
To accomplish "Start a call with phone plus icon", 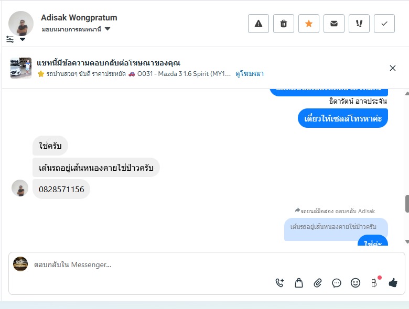I will coord(280,283).
